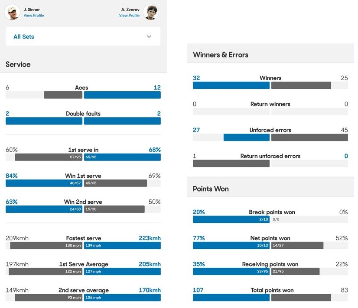
Task: Click the 14/27 Net points won bar
Action: click(x=297, y=245)
